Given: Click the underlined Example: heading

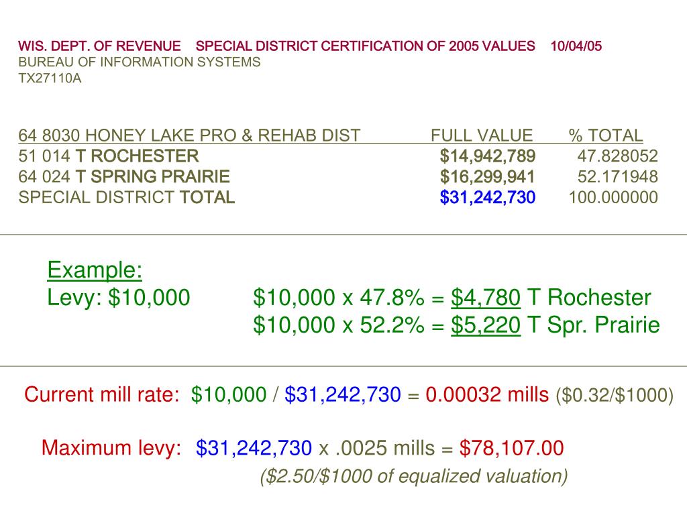Looking at the screenshot, I should [95, 270].
